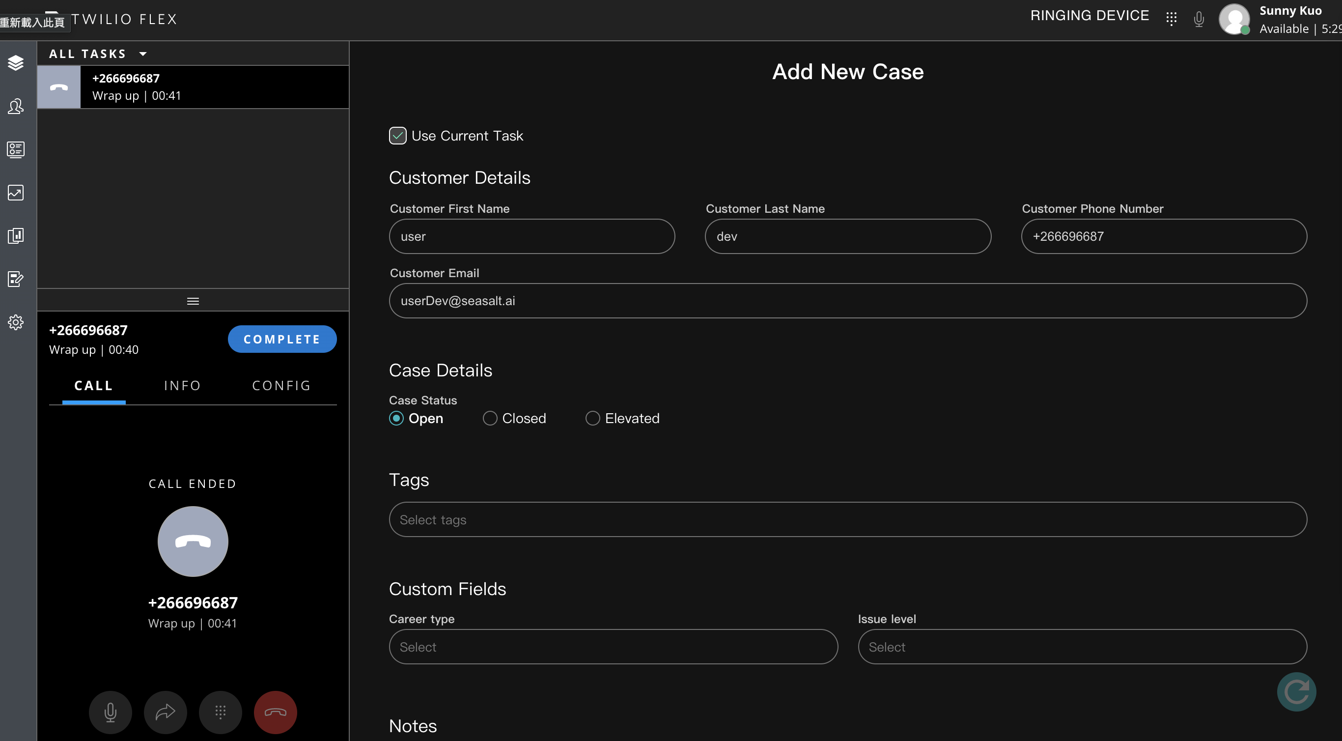Select the Closed case status radio button
1342x741 pixels.
[489, 418]
